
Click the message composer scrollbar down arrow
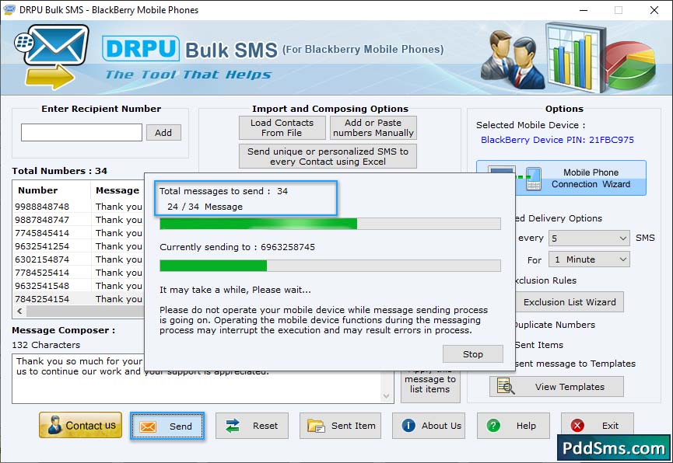(386, 396)
